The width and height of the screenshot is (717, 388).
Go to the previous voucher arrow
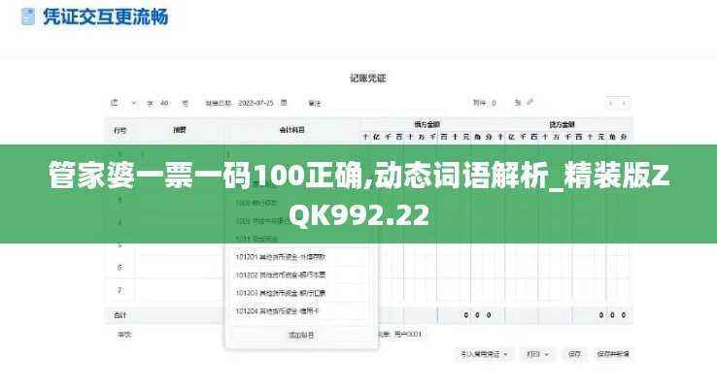pos(611,102)
